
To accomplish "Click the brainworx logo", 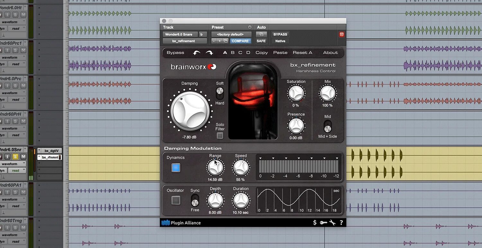I will click(x=193, y=67).
